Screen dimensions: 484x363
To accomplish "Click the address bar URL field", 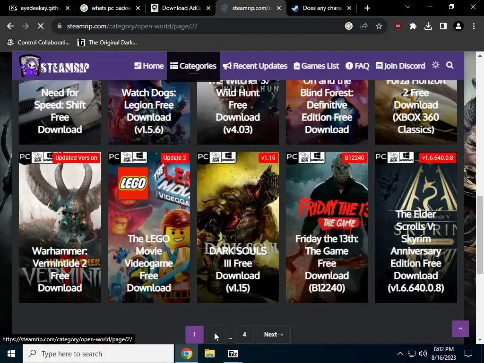I will pyautogui.click(x=198, y=26).
